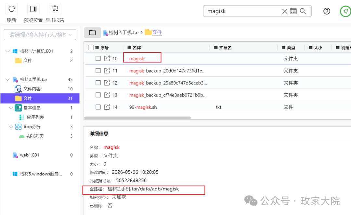Click the Android icon beside APK列表
The width and height of the screenshot is (351, 215).
(22, 136)
